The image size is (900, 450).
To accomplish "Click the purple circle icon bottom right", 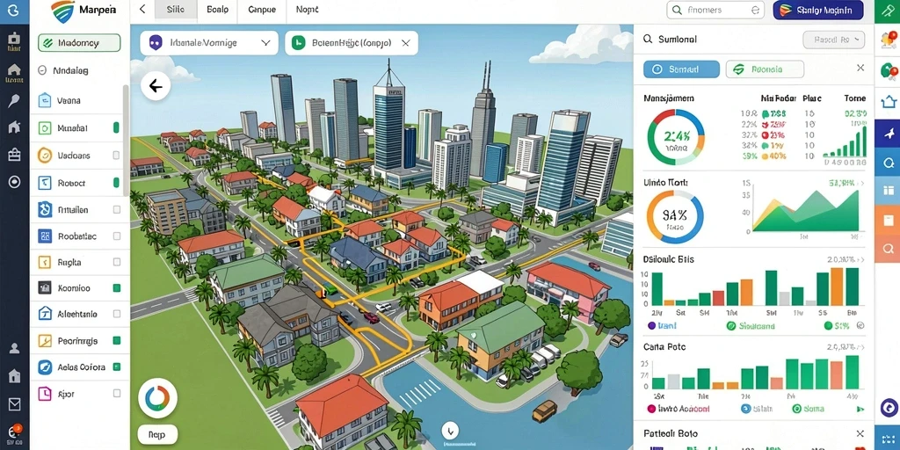I will [888, 408].
